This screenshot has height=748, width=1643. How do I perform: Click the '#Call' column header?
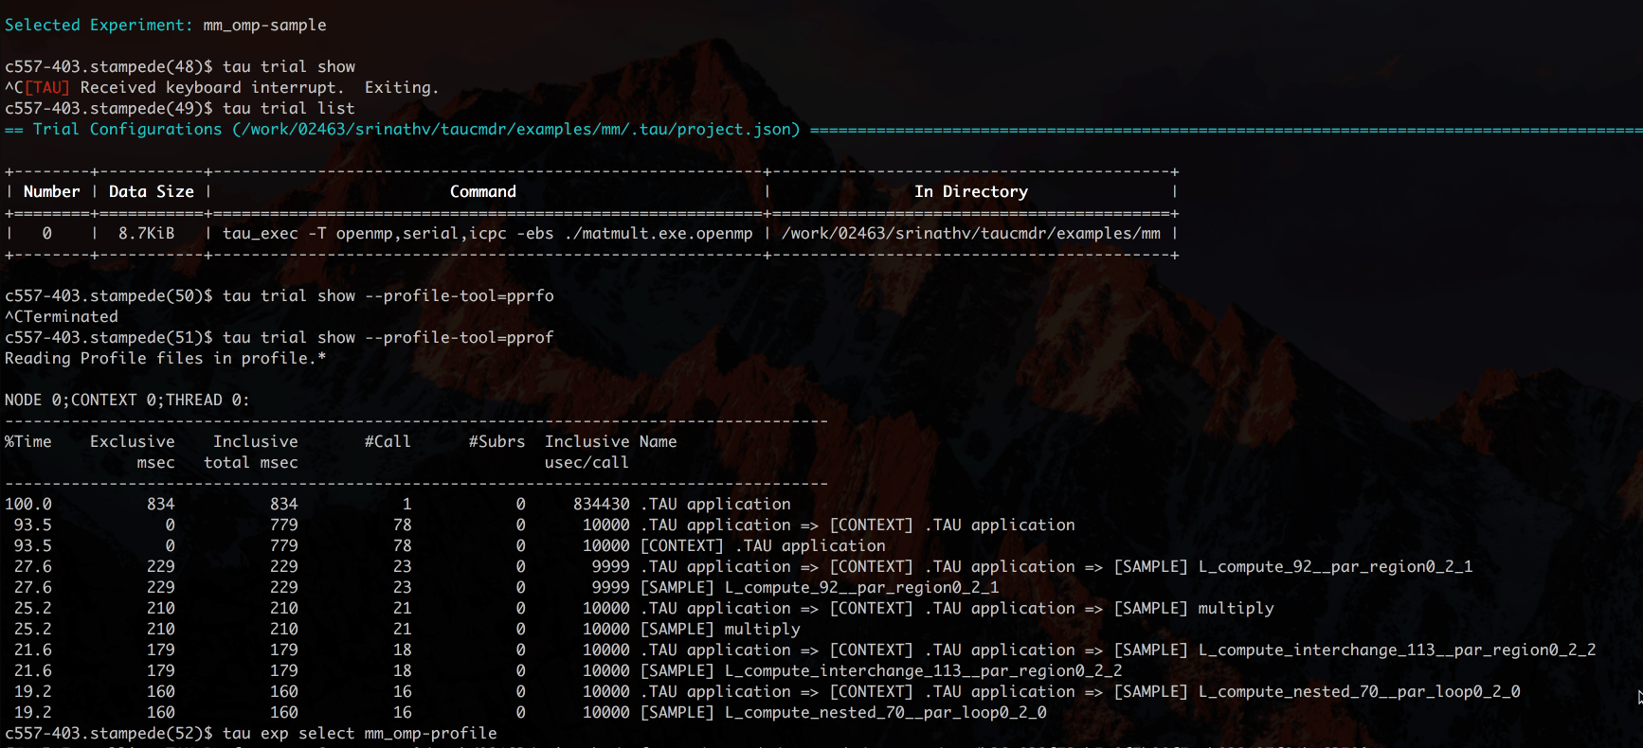[388, 442]
